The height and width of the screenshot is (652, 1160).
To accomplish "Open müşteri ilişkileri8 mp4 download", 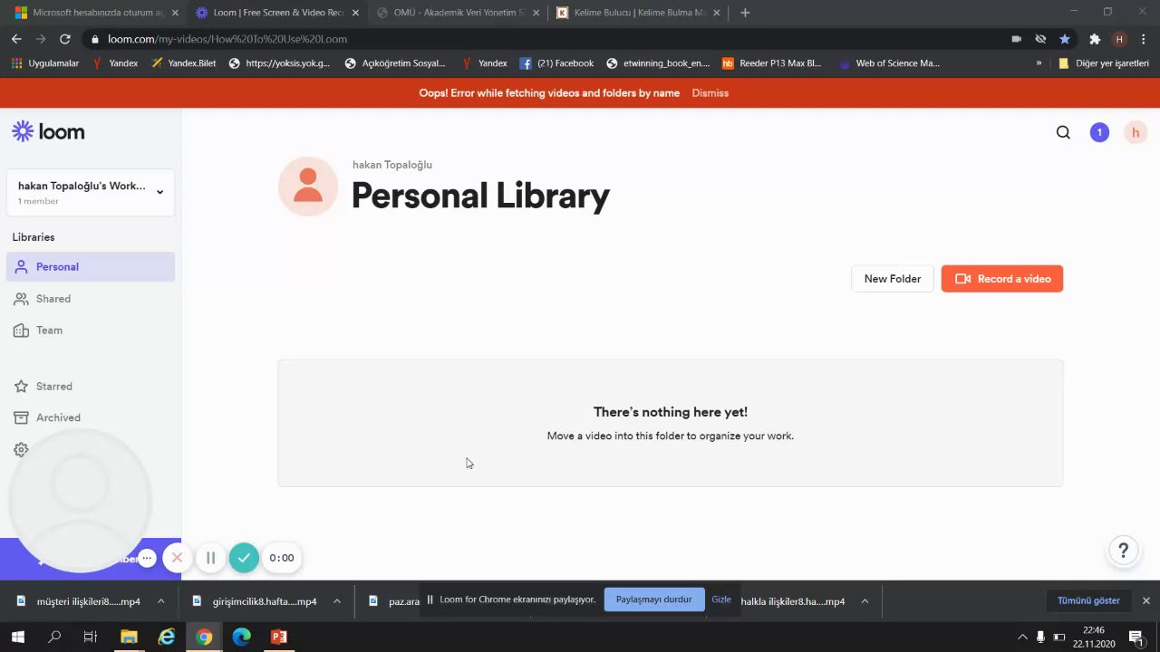I will pyautogui.click(x=79, y=601).
